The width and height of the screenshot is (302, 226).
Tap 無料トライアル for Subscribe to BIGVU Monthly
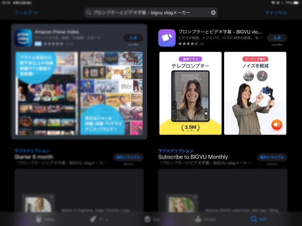[x=272, y=157]
